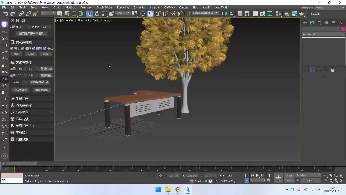Open the Hierarchy panel tab icon
This screenshot has height=195, width=346.
[x=319, y=23]
